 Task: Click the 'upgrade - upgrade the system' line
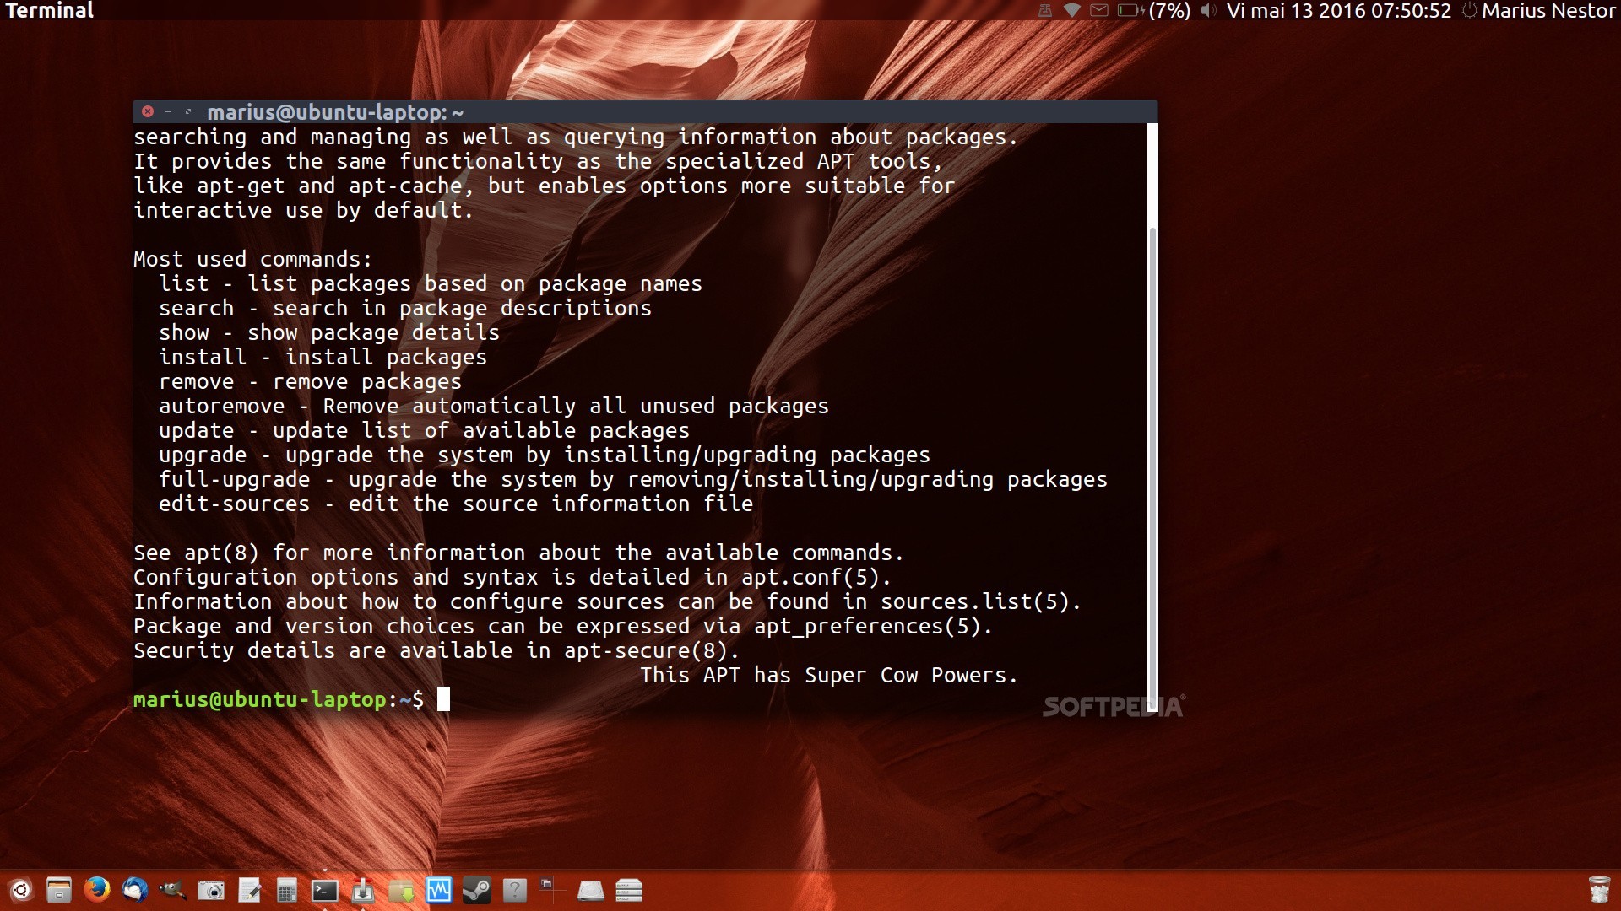545,455
